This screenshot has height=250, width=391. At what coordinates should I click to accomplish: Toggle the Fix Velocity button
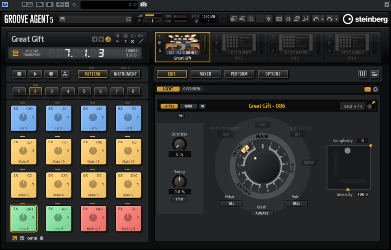(251, 19)
